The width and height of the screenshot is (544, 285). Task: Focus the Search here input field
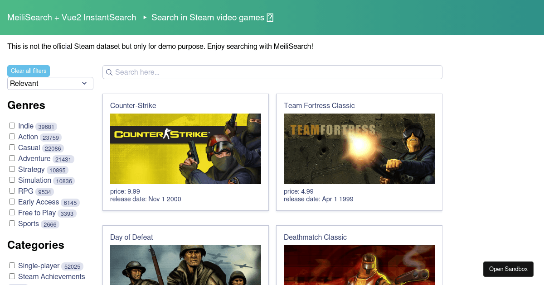click(x=277, y=72)
